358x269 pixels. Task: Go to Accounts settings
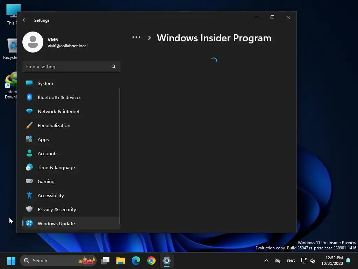point(71,153)
